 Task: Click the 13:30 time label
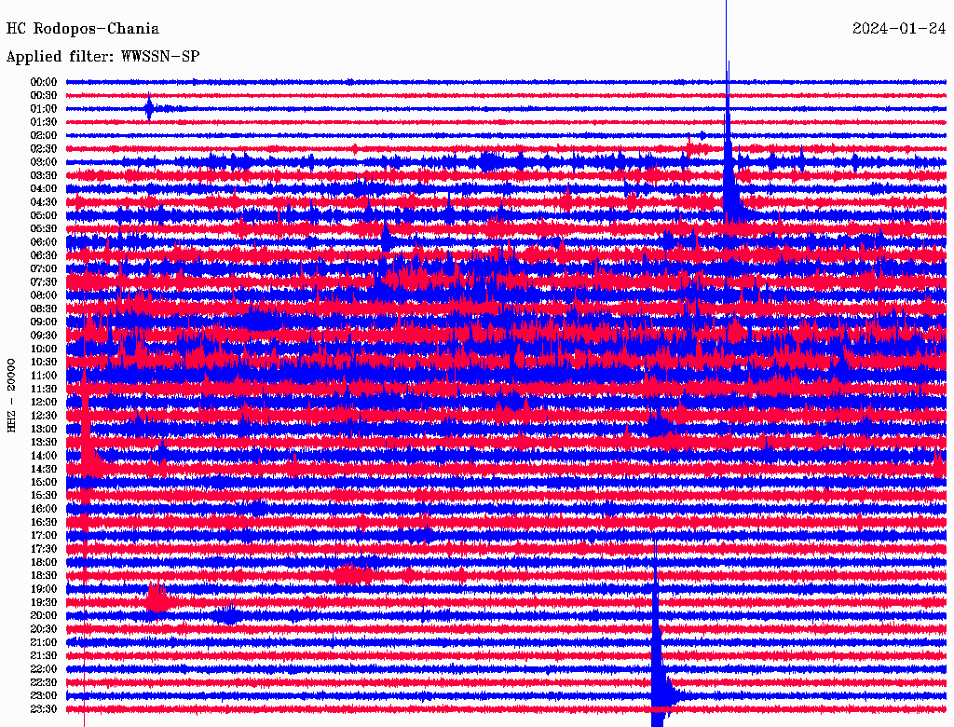pyautogui.click(x=44, y=442)
